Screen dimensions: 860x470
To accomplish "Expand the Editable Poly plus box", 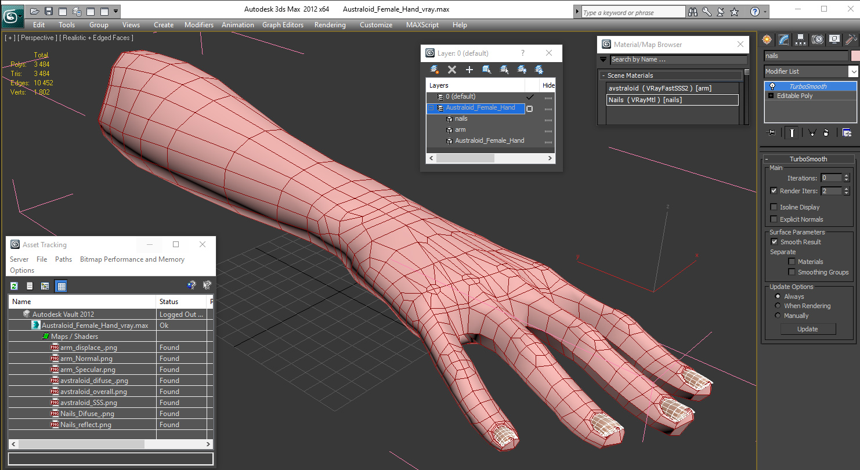I will tap(771, 96).
